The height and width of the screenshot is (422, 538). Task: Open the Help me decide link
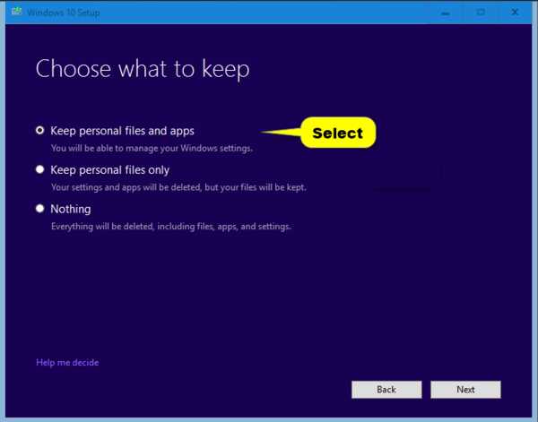(67, 363)
